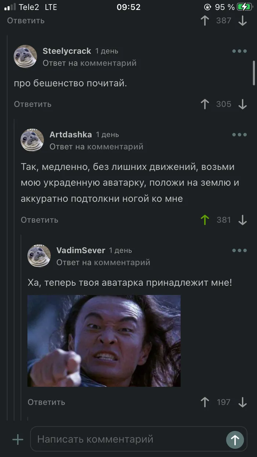The width and height of the screenshot is (257, 457).
Task: Upvote Steelycrack's comment
Action: [205, 104]
